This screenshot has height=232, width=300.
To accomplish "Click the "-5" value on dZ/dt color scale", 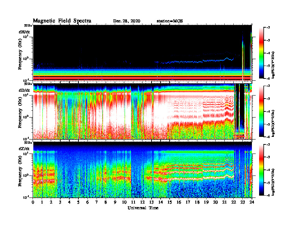I will [x=269, y=183].
